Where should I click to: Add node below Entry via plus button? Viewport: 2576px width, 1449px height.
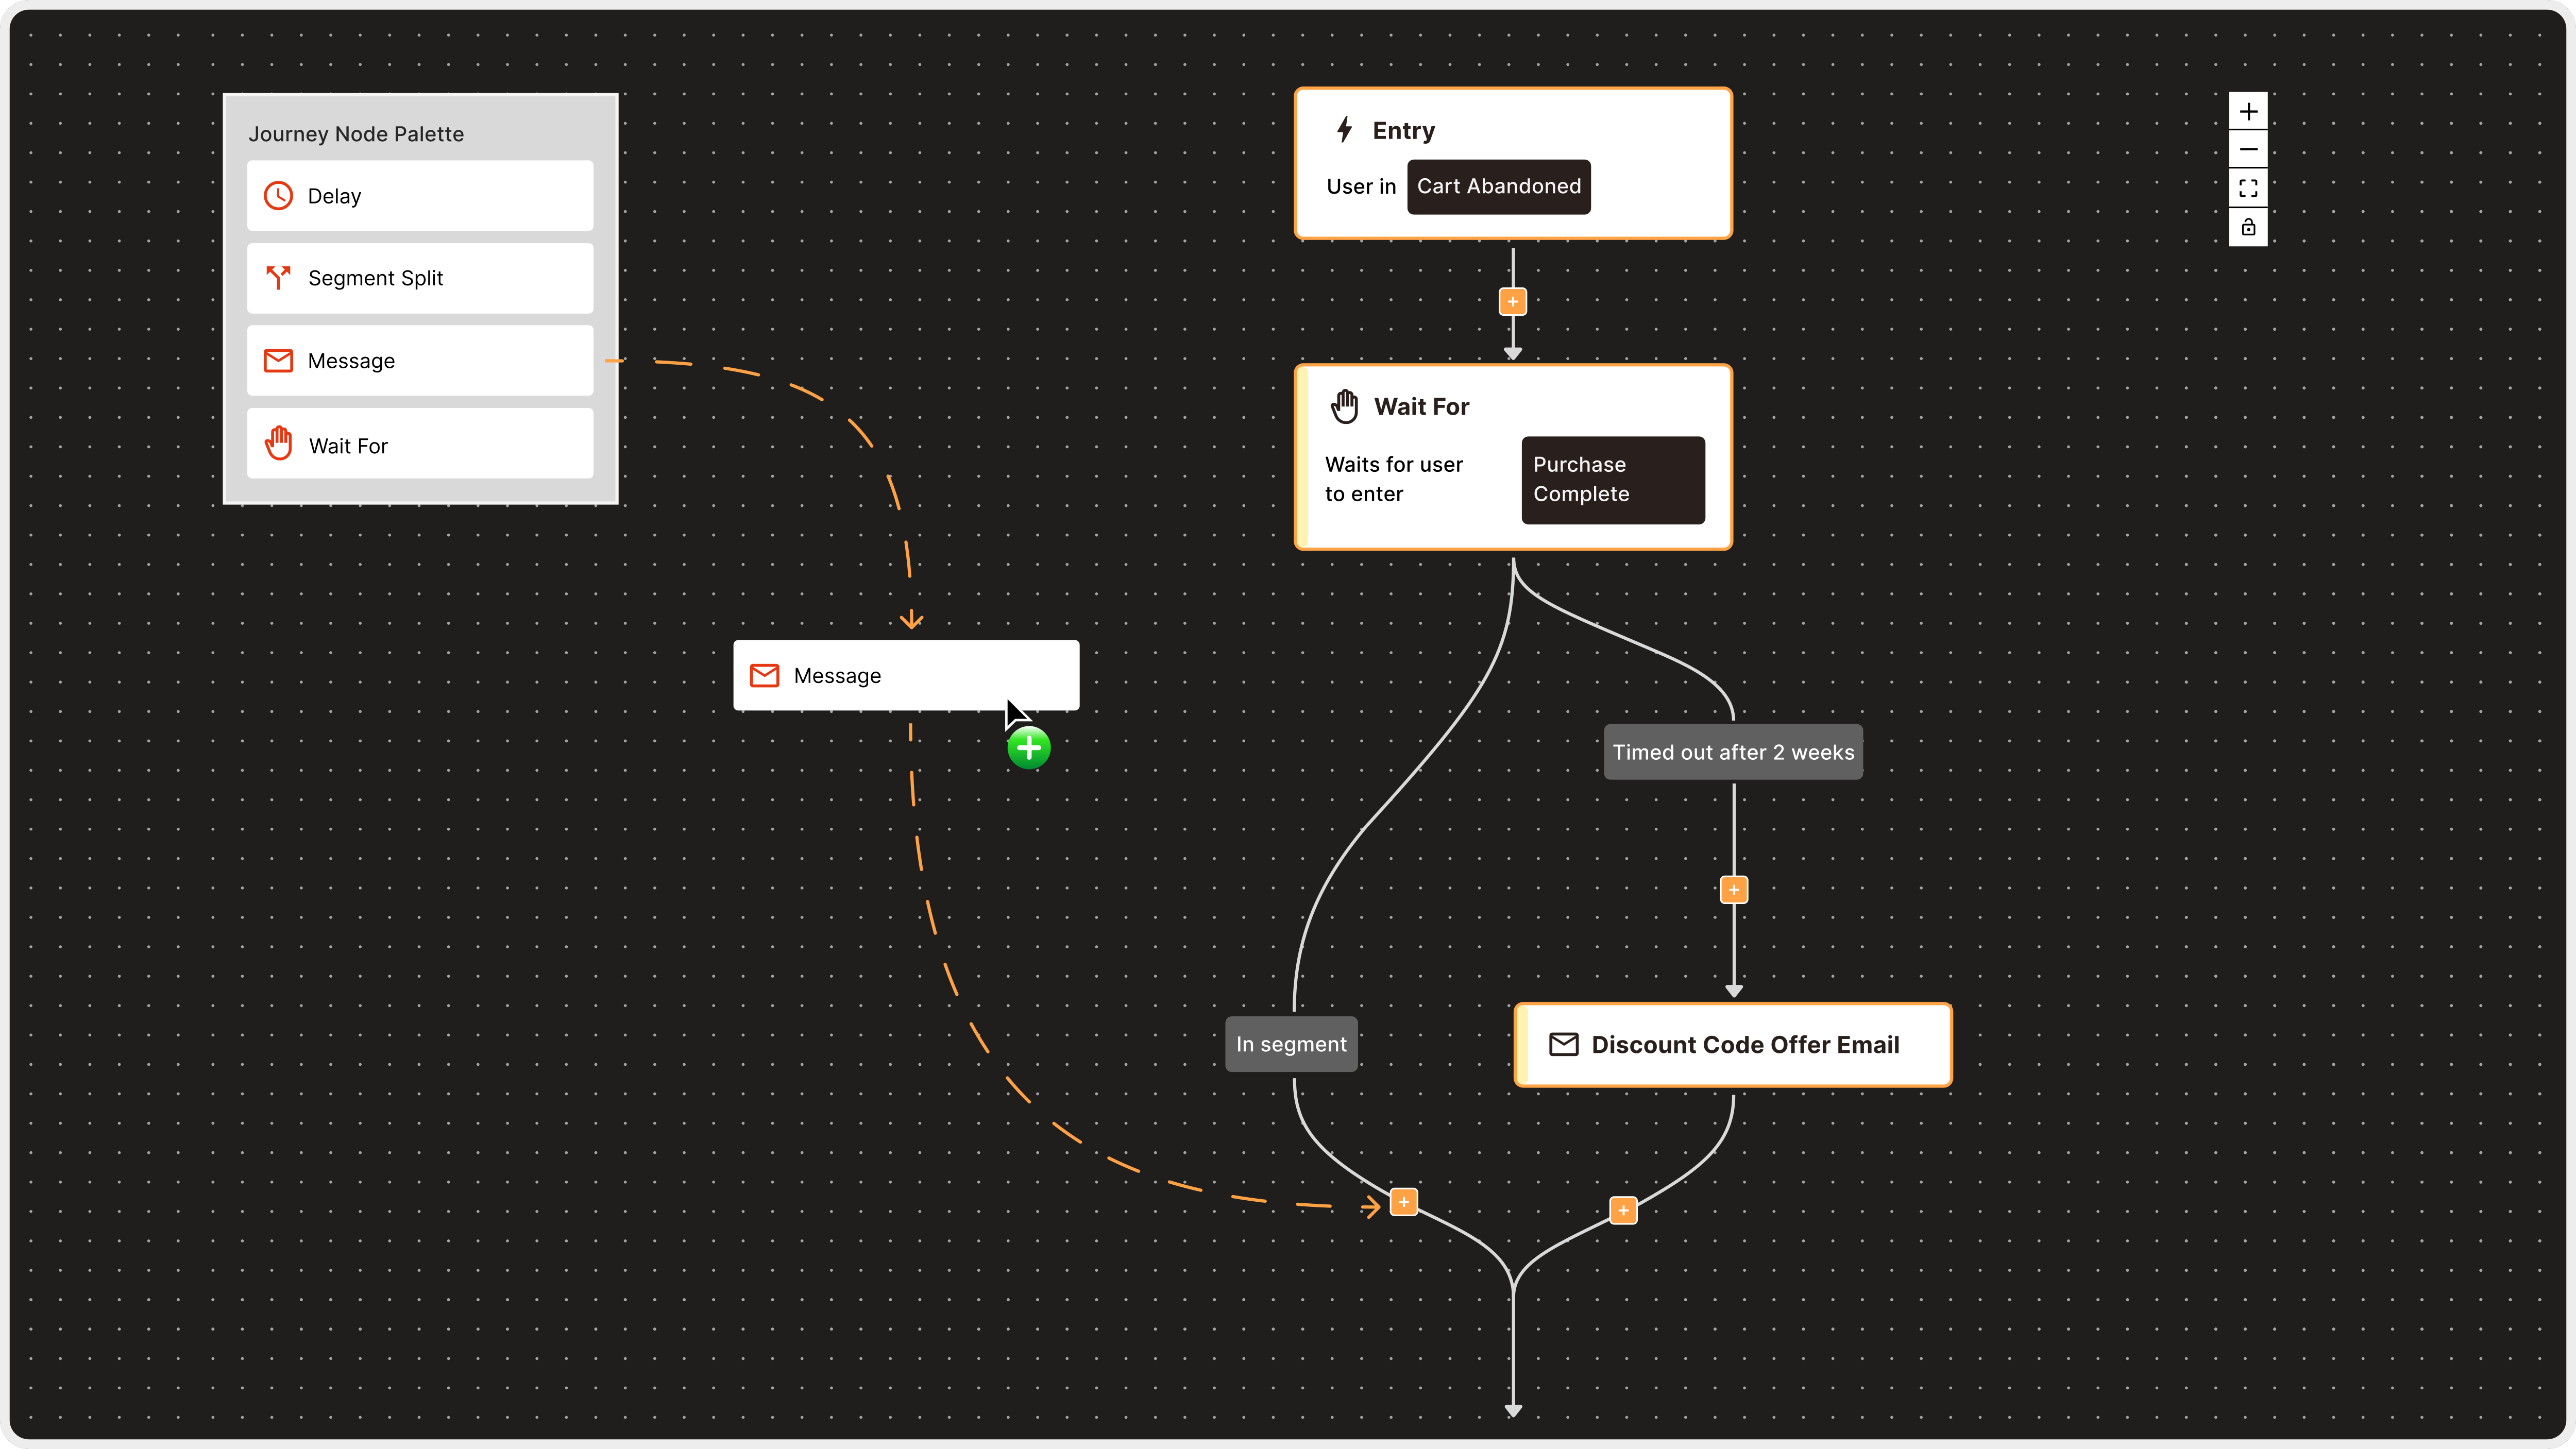(1512, 302)
